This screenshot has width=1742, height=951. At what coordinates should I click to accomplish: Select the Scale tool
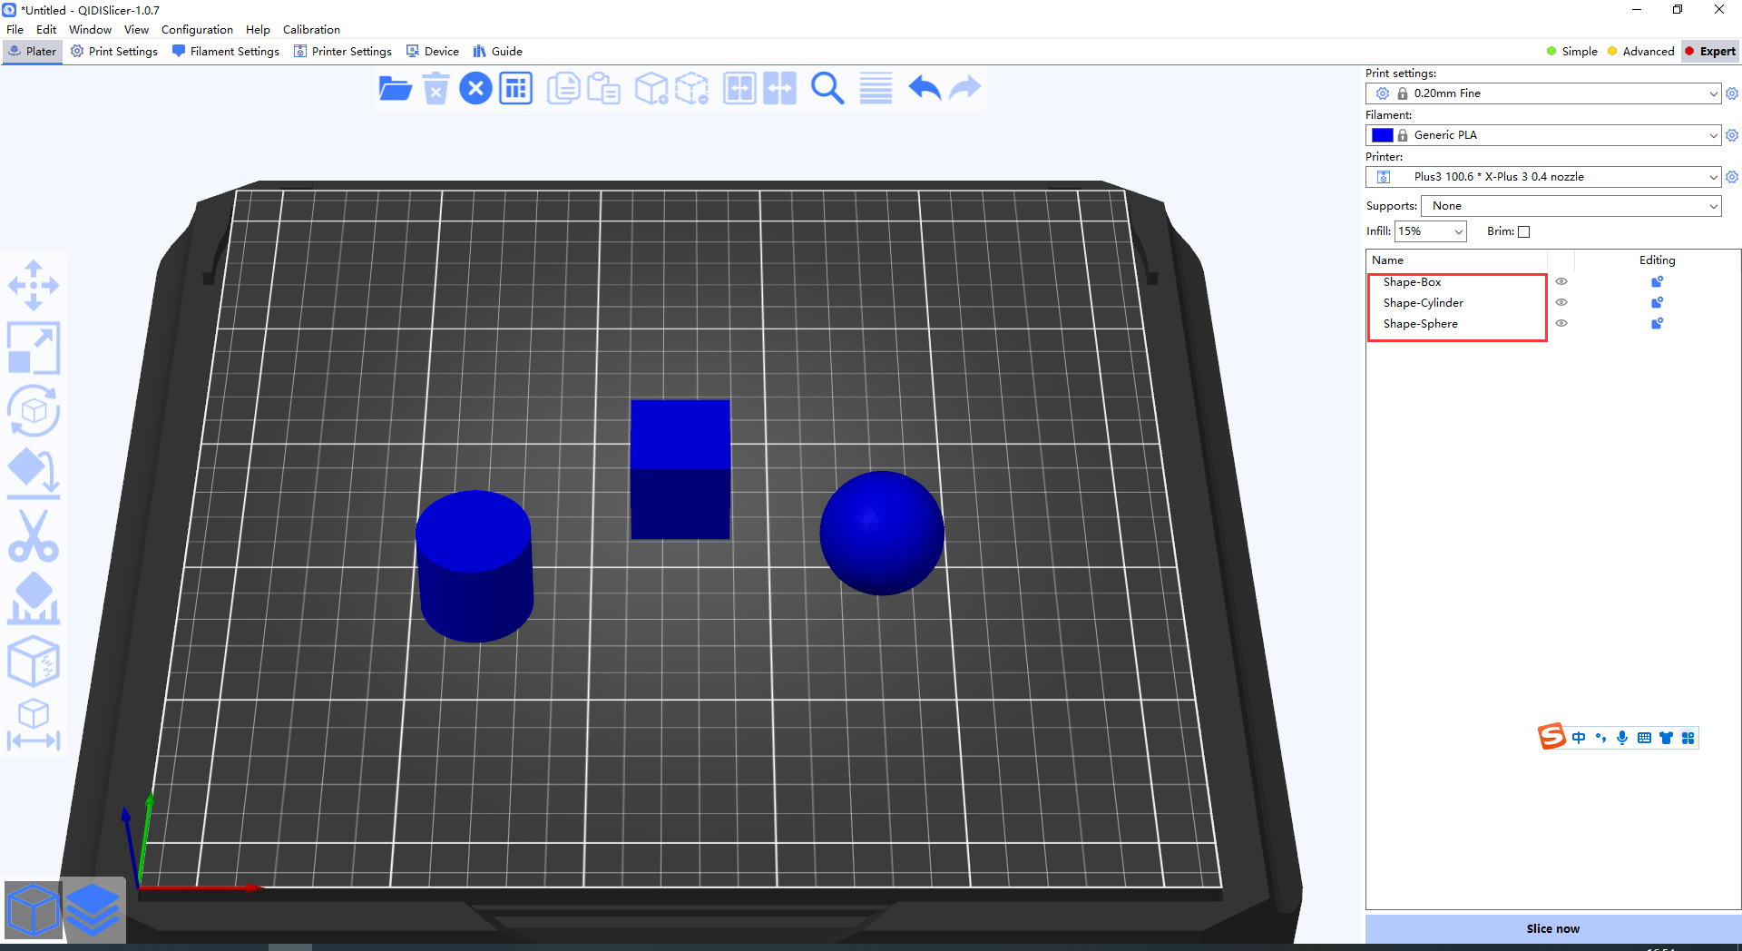[34, 348]
